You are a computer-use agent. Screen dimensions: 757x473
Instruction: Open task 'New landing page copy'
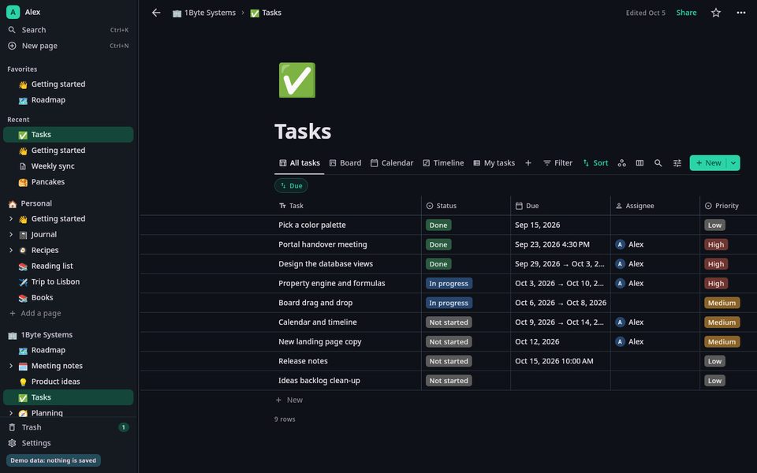[x=319, y=341]
